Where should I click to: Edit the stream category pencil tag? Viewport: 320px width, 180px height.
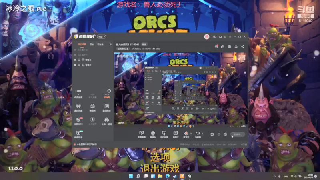tap(123, 48)
